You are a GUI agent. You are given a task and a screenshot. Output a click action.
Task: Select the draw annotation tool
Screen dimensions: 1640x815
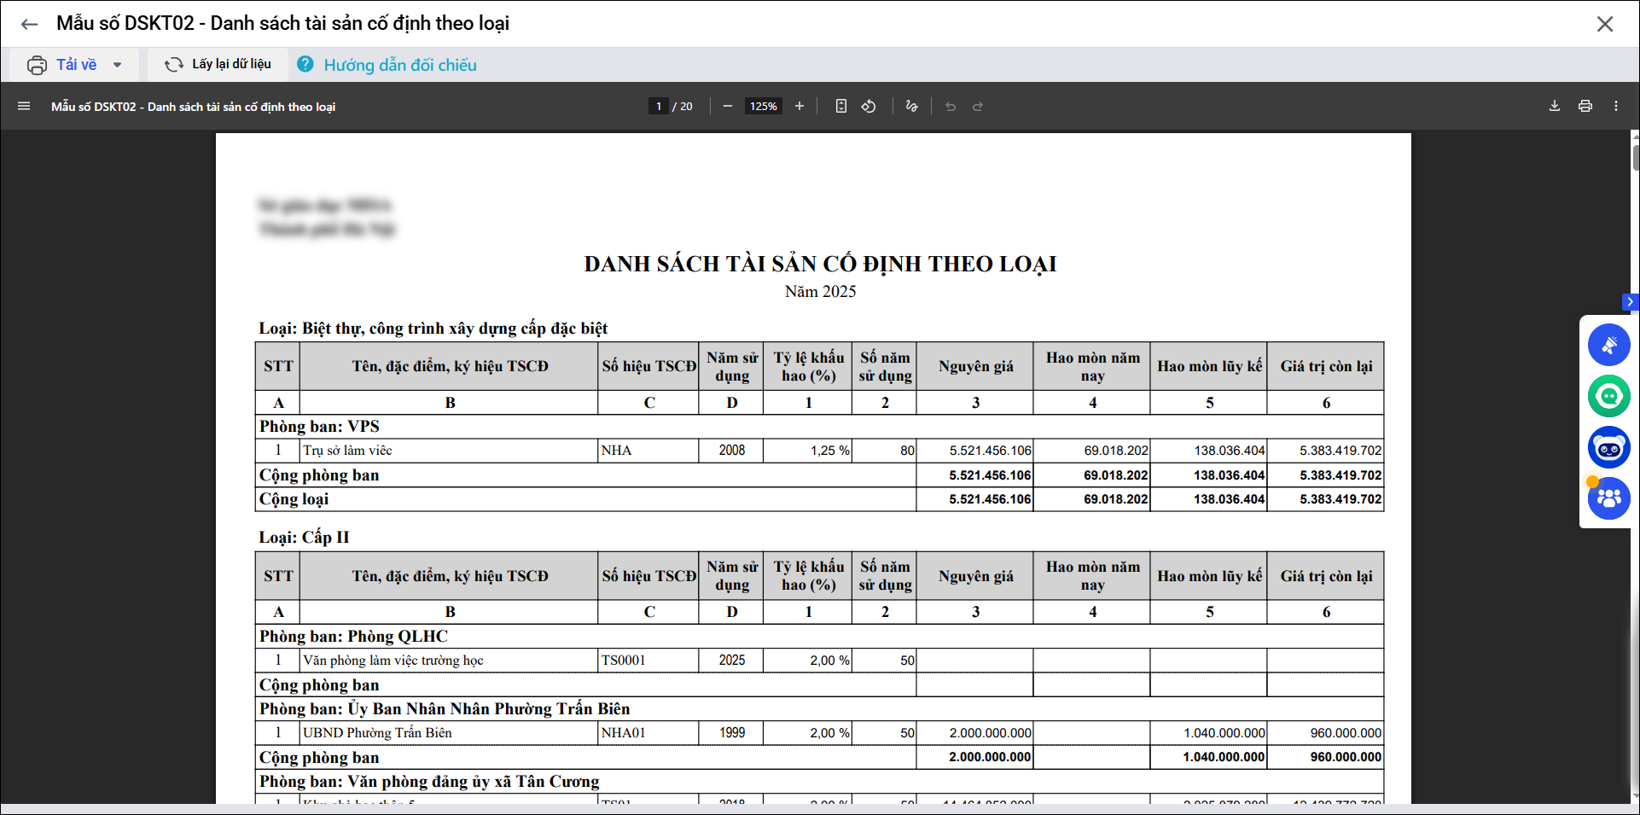pyautogui.click(x=911, y=107)
